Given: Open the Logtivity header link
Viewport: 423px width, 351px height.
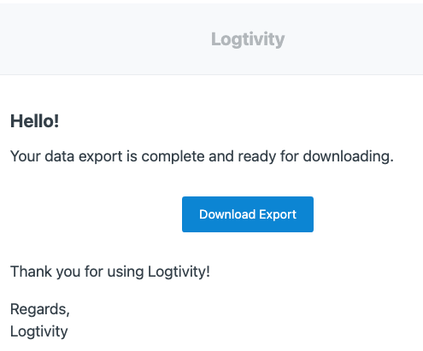Looking at the screenshot, I should pos(248,39).
